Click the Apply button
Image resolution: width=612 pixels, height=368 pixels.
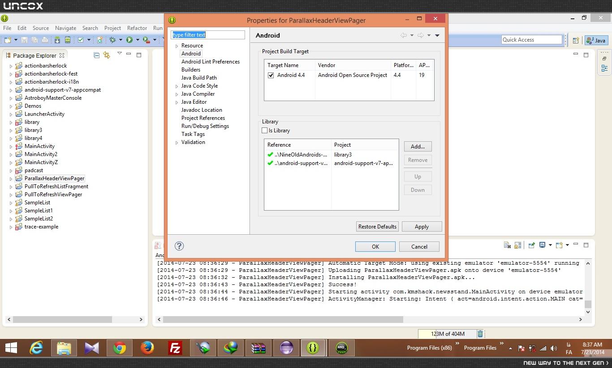(x=422, y=226)
